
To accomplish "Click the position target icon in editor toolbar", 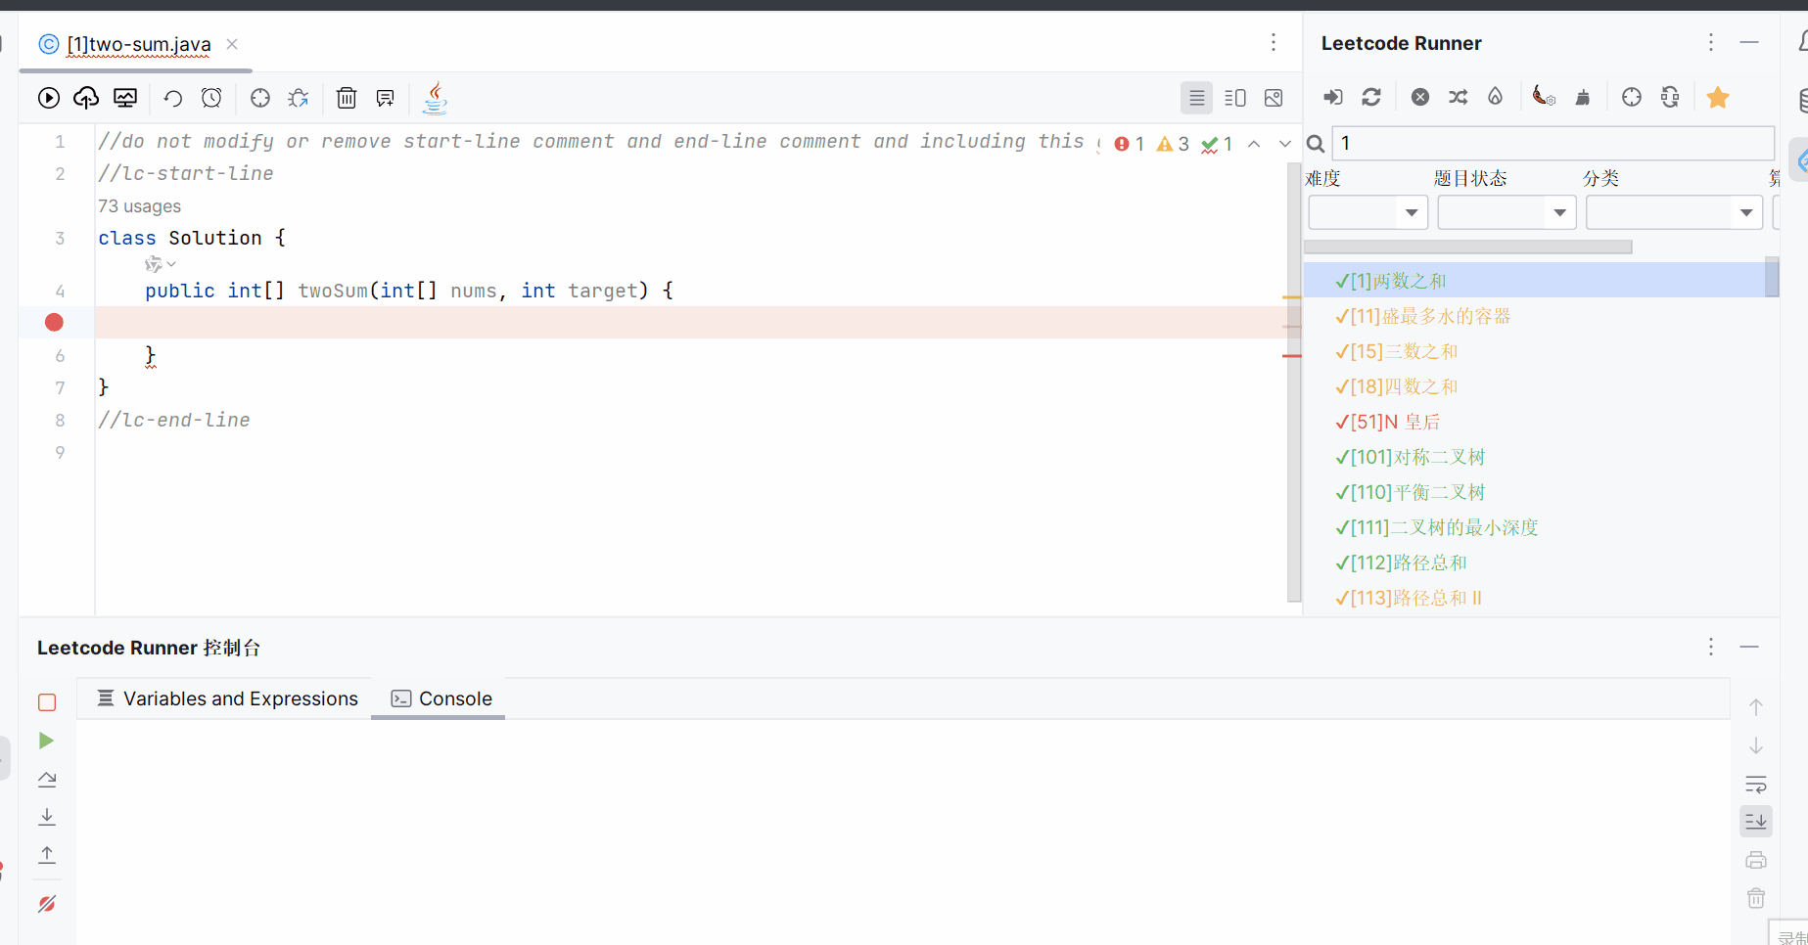I will click(260, 98).
